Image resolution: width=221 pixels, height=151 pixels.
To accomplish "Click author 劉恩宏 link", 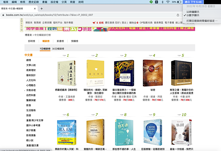I will tap(99, 97).
